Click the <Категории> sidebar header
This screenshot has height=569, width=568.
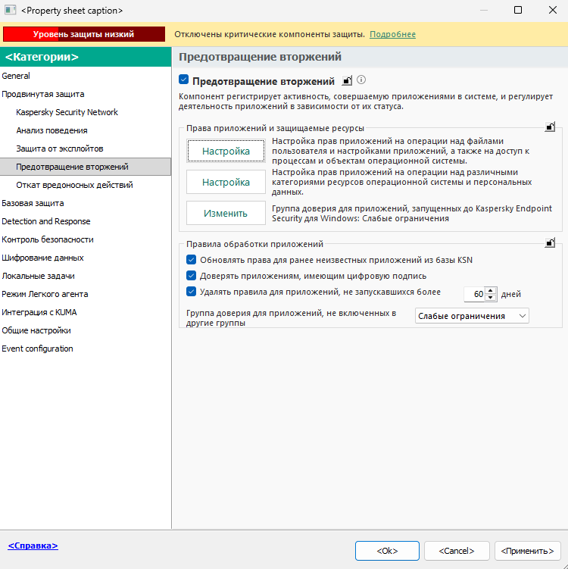pos(86,57)
